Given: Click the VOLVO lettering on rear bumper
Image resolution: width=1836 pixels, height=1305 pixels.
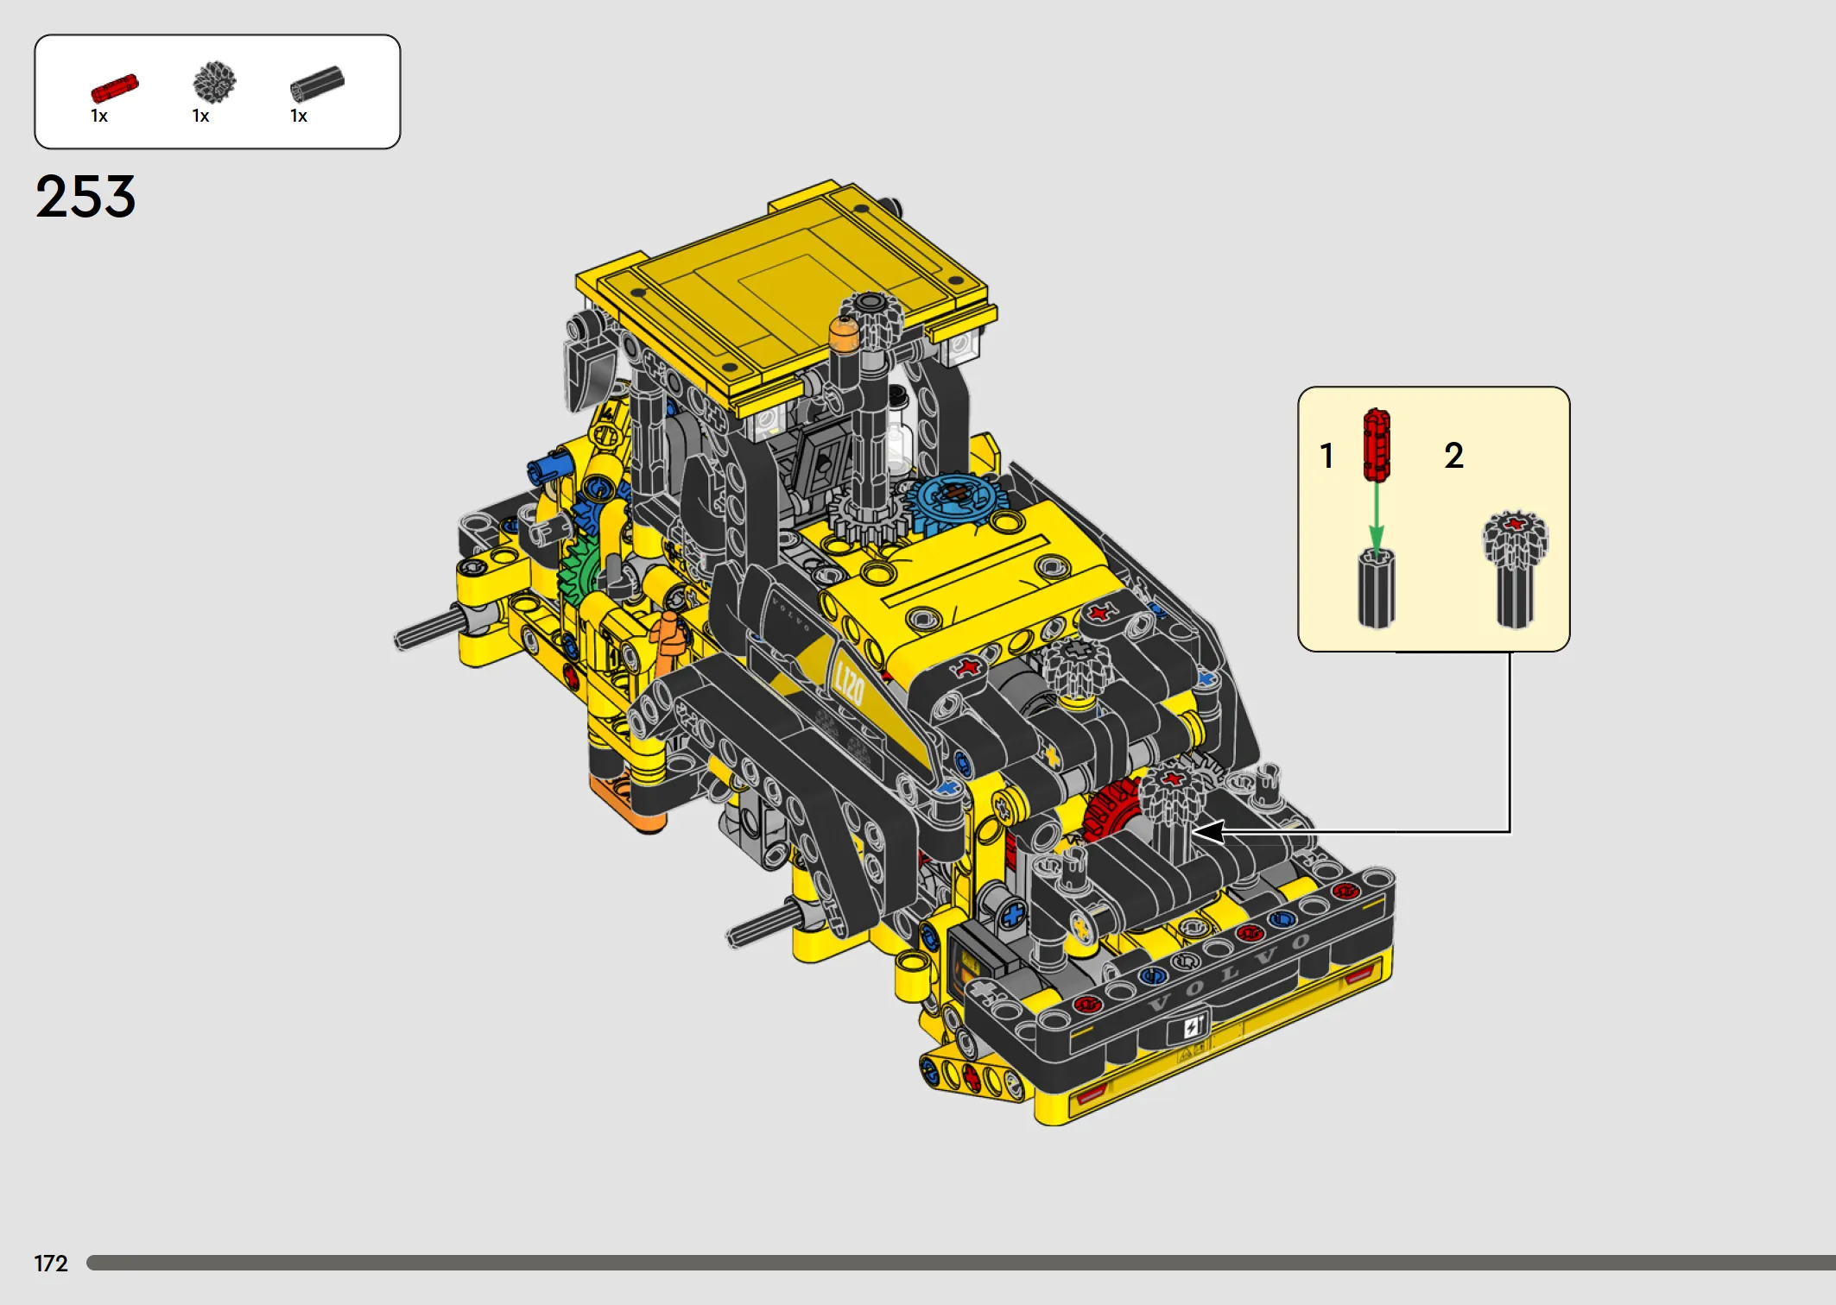Looking at the screenshot, I should (1229, 973).
